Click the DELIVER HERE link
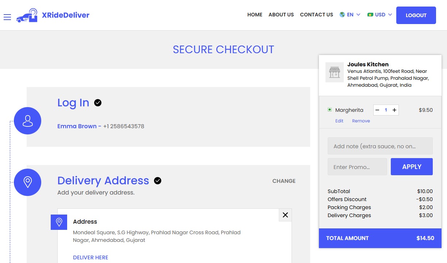Viewport: 447px width, 263px height. pyautogui.click(x=90, y=257)
